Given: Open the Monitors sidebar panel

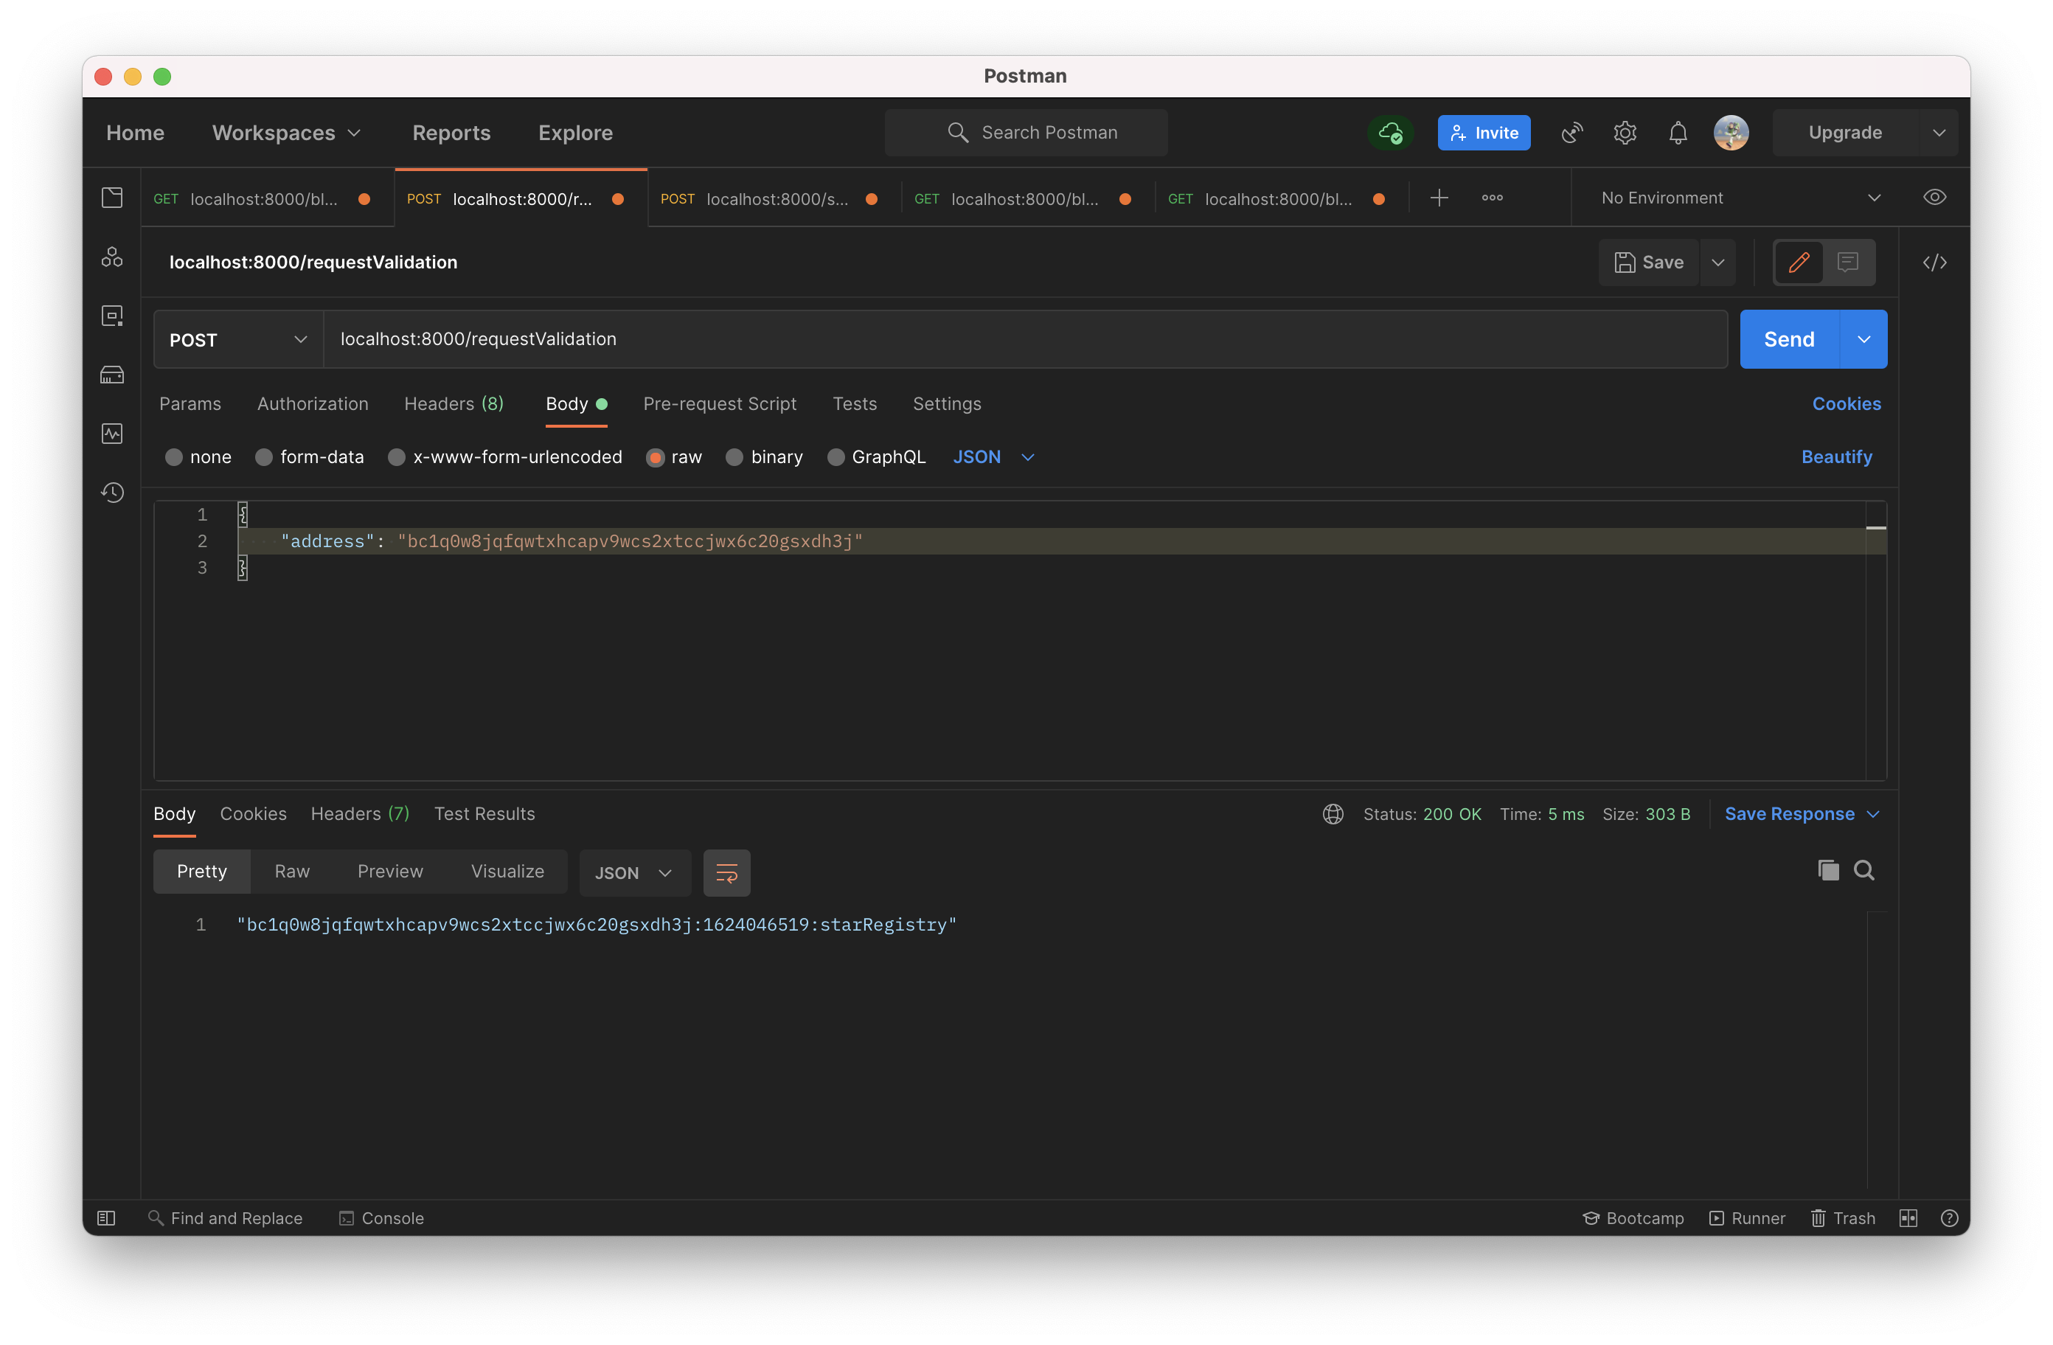Looking at the screenshot, I should (112, 433).
